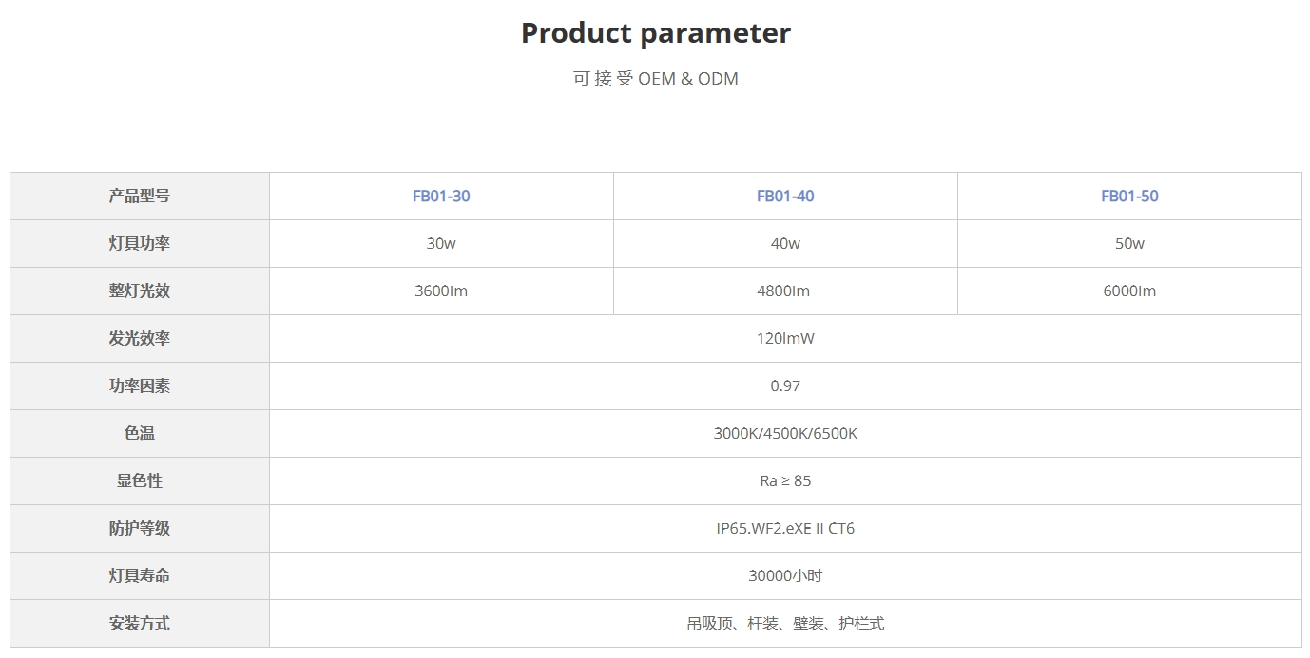
Task: Click the 30000/小时 lifespan value
Action: click(785, 576)
